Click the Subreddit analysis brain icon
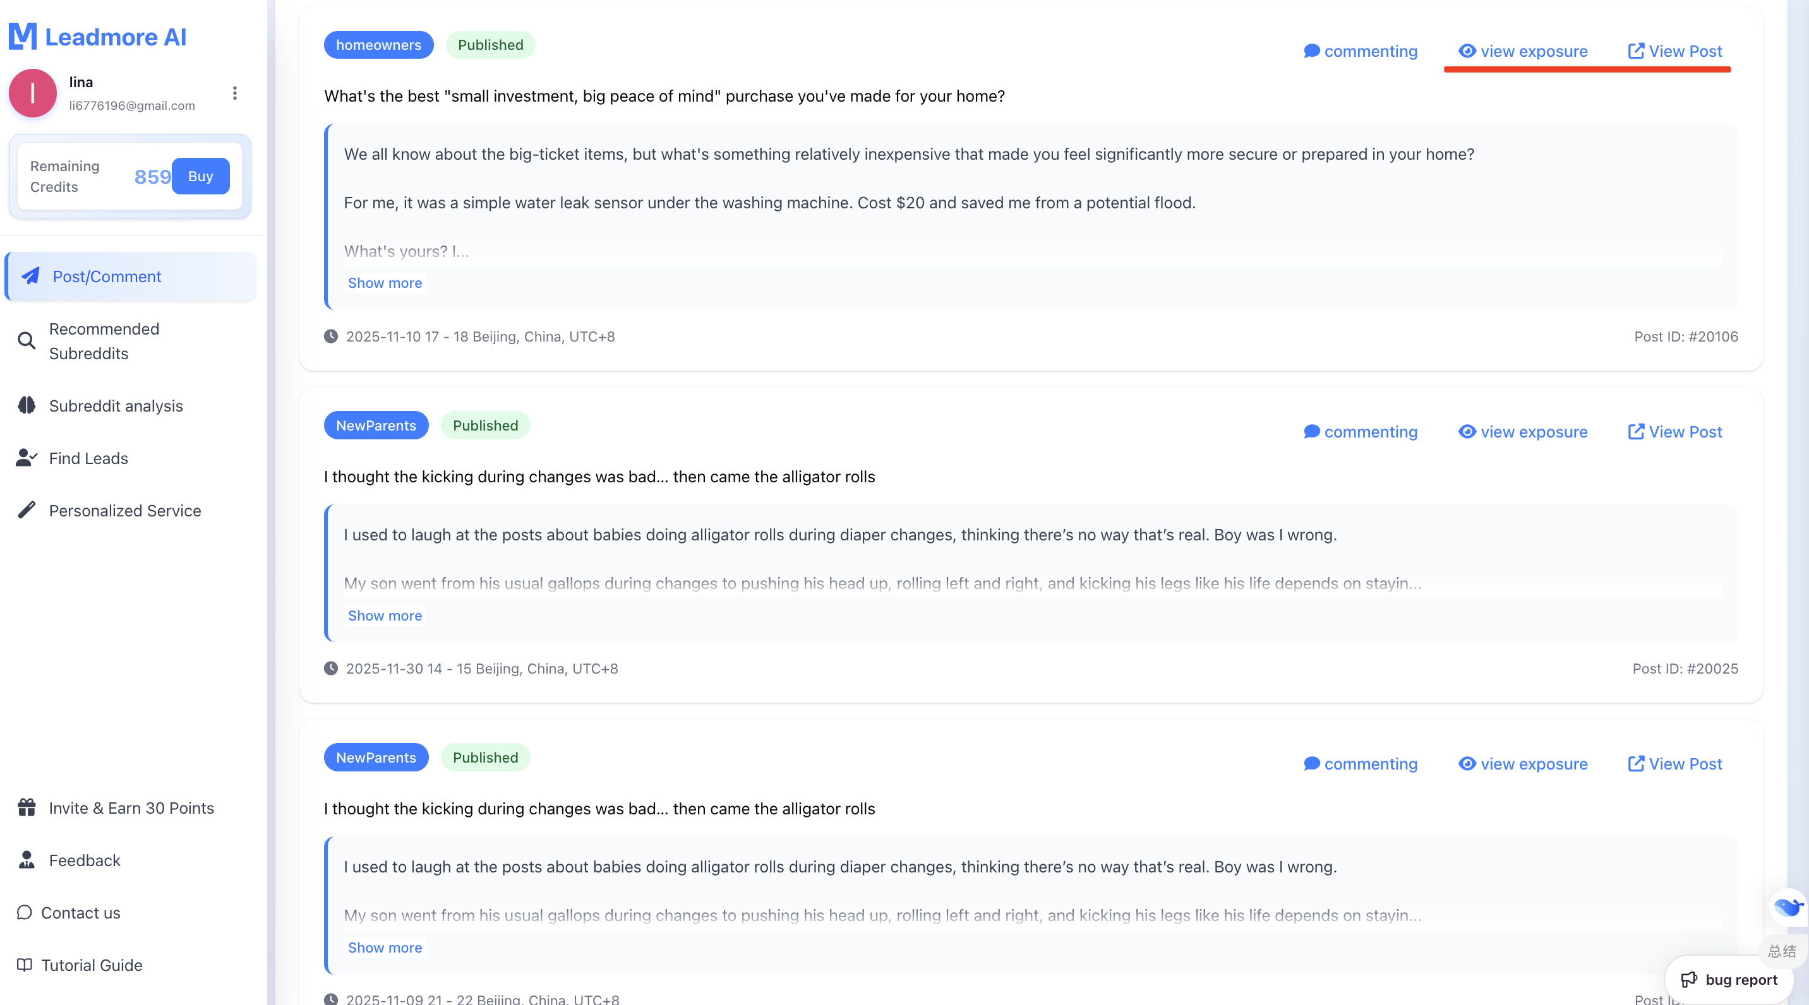1809x1005 pixels. point(27,406)
